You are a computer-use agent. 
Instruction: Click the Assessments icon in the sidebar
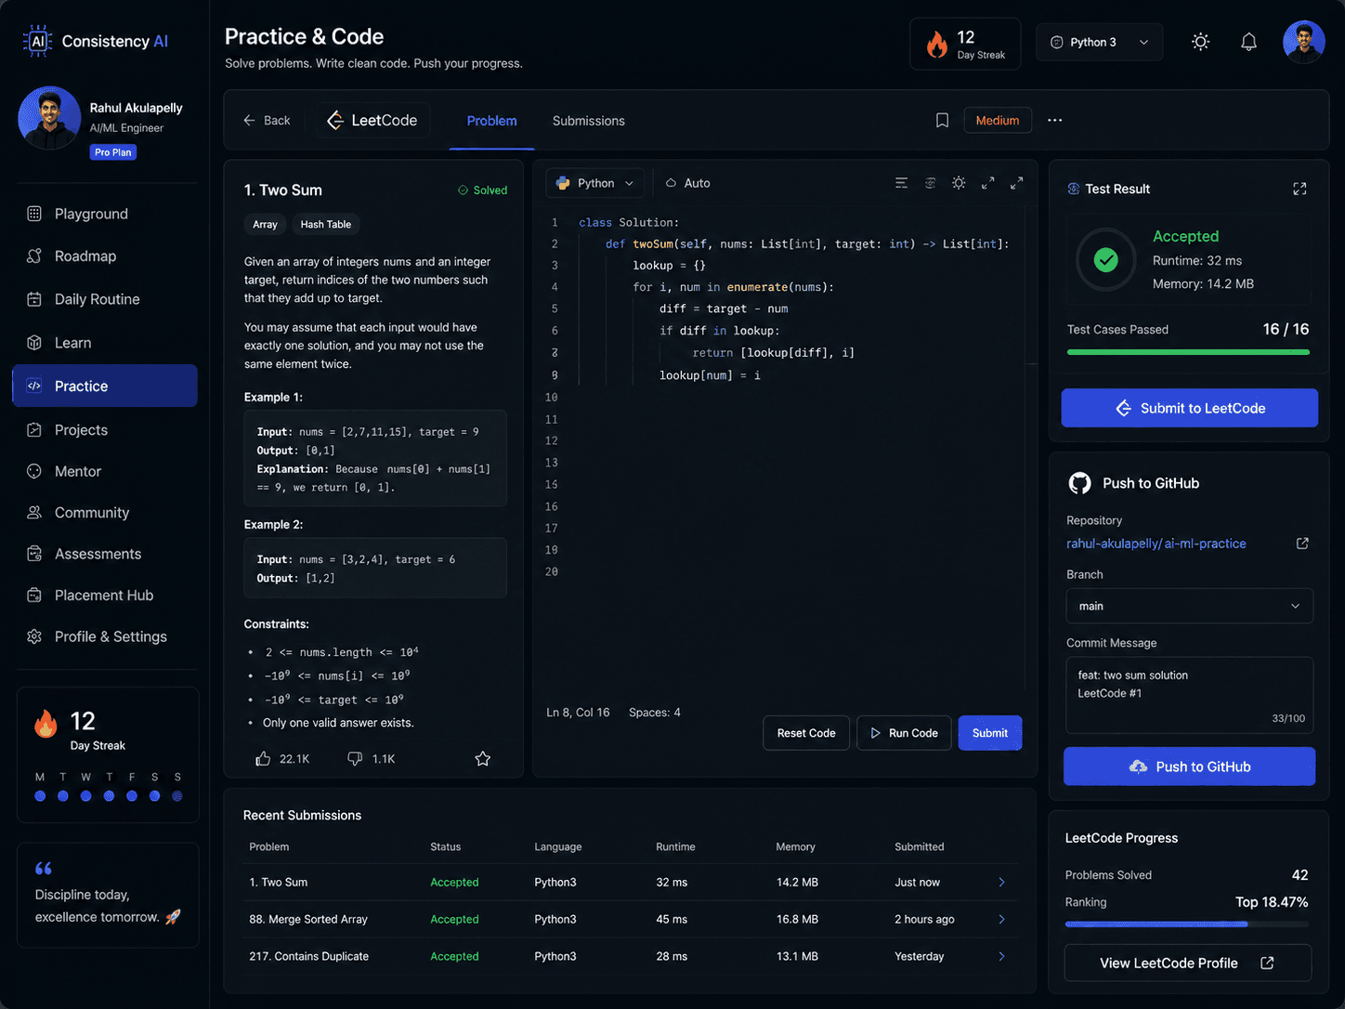(34, 554)
